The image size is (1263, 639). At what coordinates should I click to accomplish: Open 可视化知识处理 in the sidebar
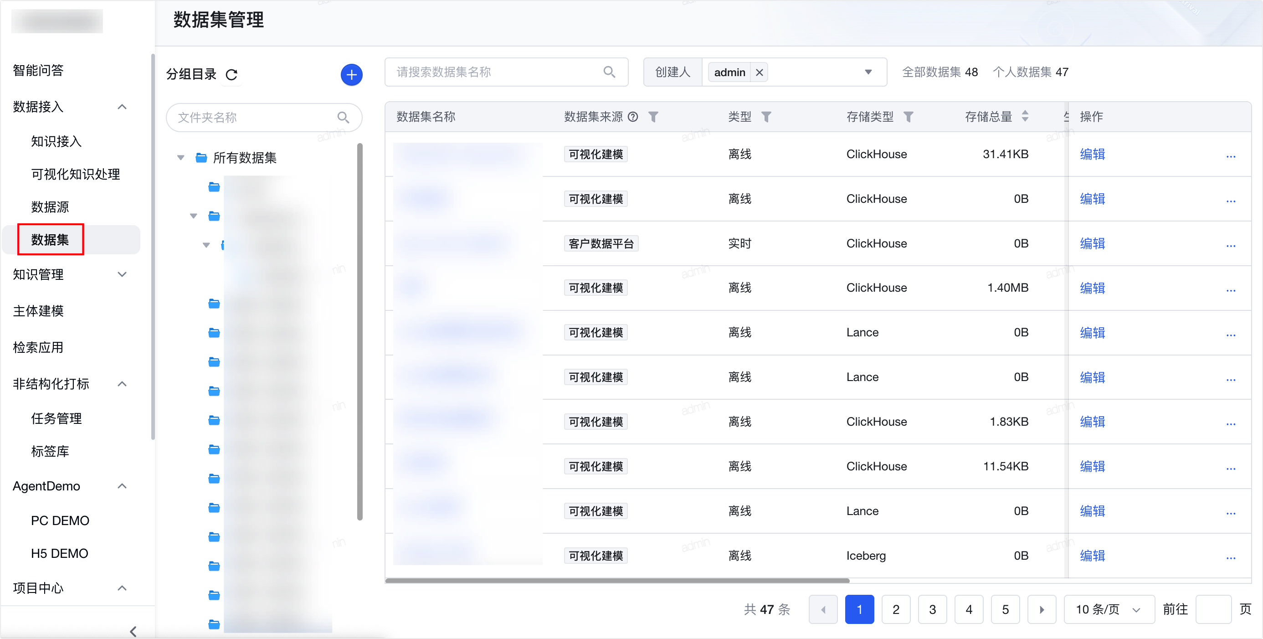point(76,175)
